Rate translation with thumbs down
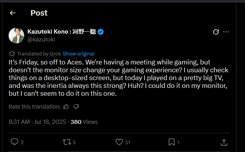 76,107
